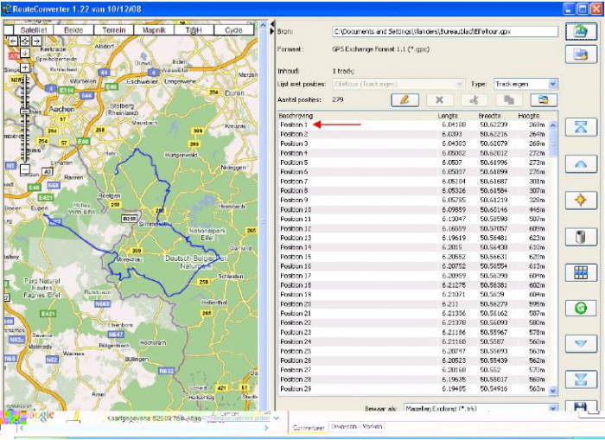This screenshot has width=605, height=440.
Task: Click the green circular revert icon
Action: coord(581,308)
